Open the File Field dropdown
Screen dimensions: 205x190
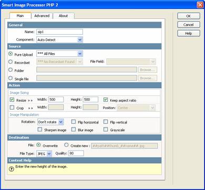131,62
